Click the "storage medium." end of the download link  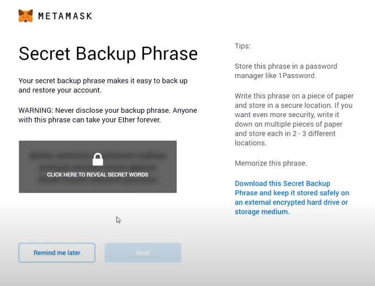262,212
